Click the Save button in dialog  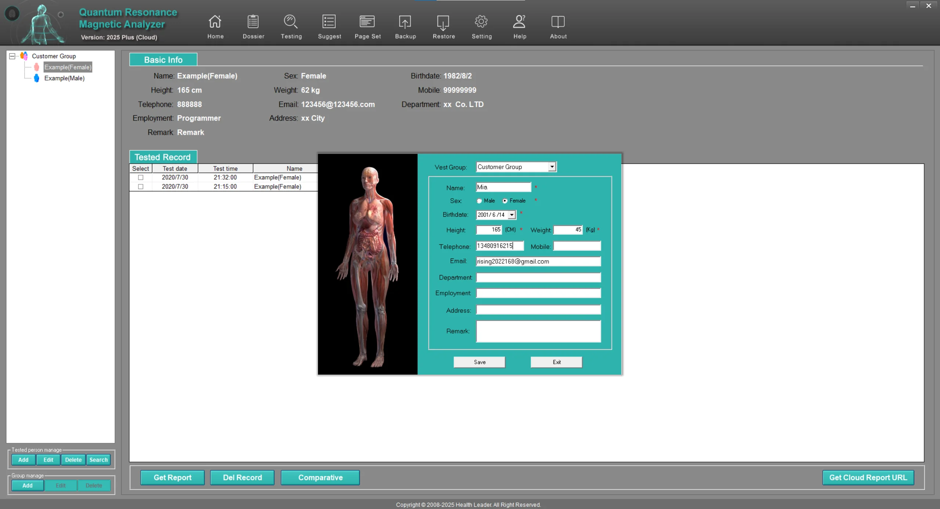(479, 362)
